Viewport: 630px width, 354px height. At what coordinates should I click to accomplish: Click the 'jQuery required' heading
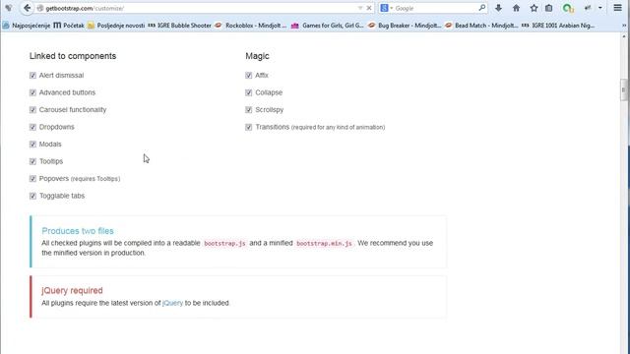click(72, 290)
